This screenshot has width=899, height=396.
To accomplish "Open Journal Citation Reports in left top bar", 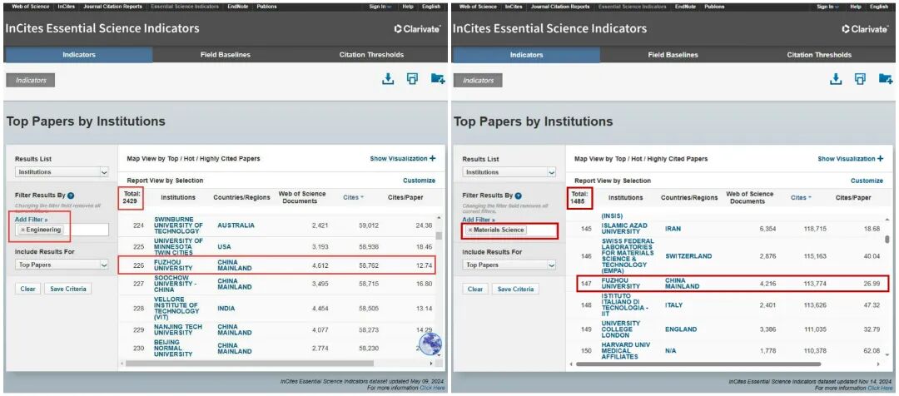I will 112,7.
